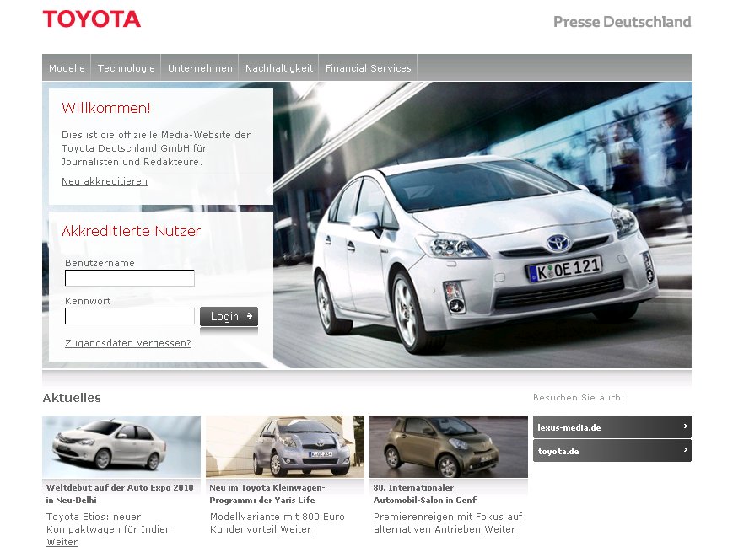Click the Aktuelles section heading
The width and height of the screenshot is (733, 547).
(x=72, y=398)
